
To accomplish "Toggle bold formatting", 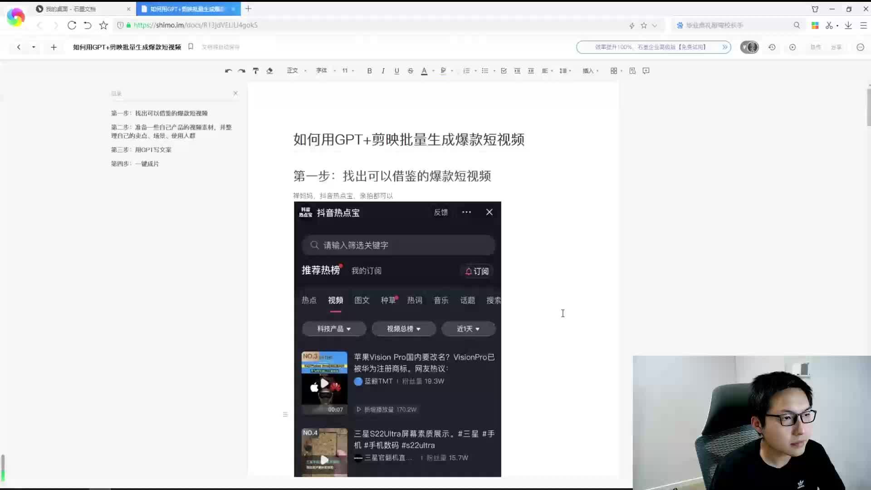I will click(370, 71).
